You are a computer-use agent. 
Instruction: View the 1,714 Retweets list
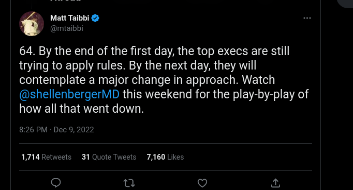[46, 157]
